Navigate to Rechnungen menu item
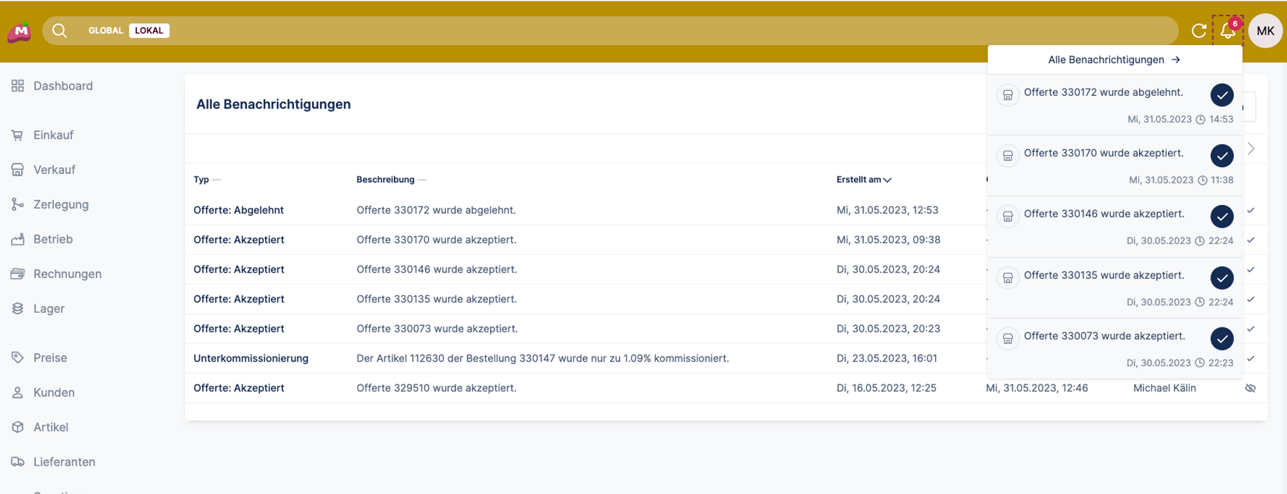Viewport: 1287px width, 494px height. (67, 274)
